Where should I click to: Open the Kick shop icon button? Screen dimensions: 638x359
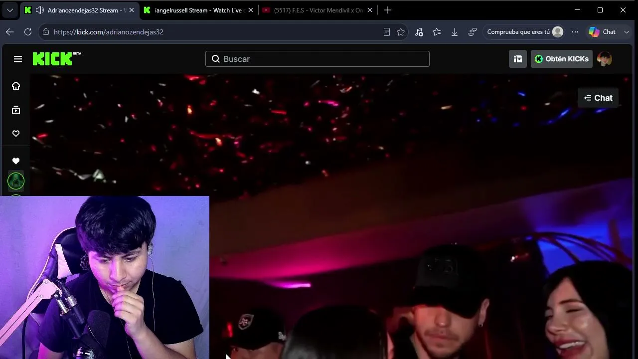518,59
